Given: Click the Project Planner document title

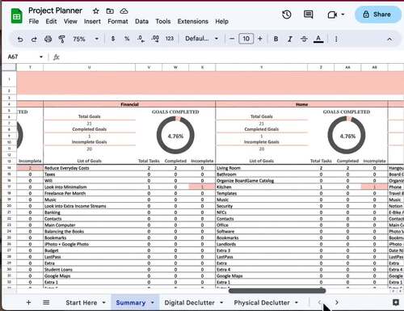Looking at the screenshot, I should pyautogui.click(x=55, y=11).
